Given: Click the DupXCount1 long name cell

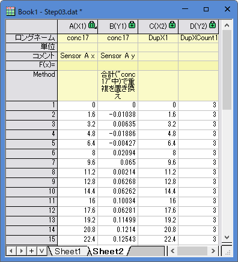Looking at the screenshot, I should pyautogui.click(x=198, y=38).
